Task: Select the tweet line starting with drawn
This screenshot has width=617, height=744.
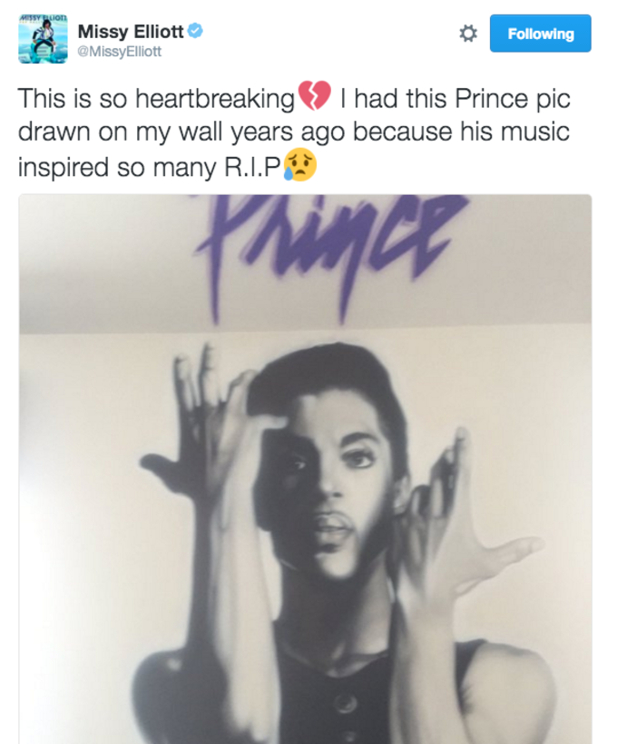Action: click(x=294, y=132)
